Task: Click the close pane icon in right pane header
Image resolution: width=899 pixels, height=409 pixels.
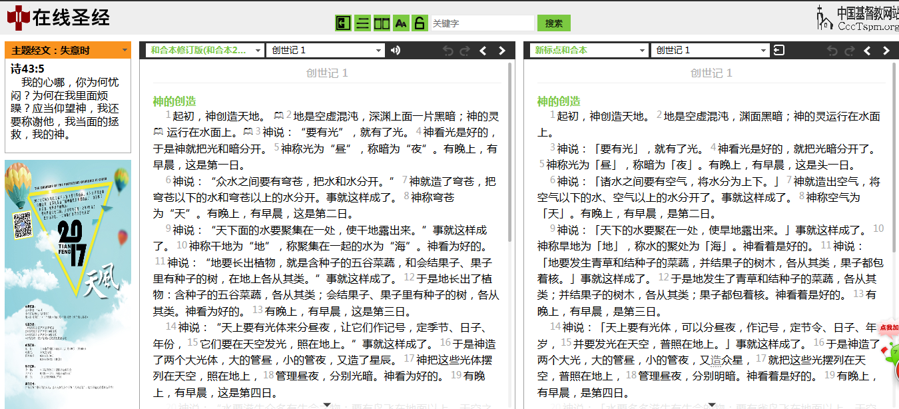Action: coord(779,50)
